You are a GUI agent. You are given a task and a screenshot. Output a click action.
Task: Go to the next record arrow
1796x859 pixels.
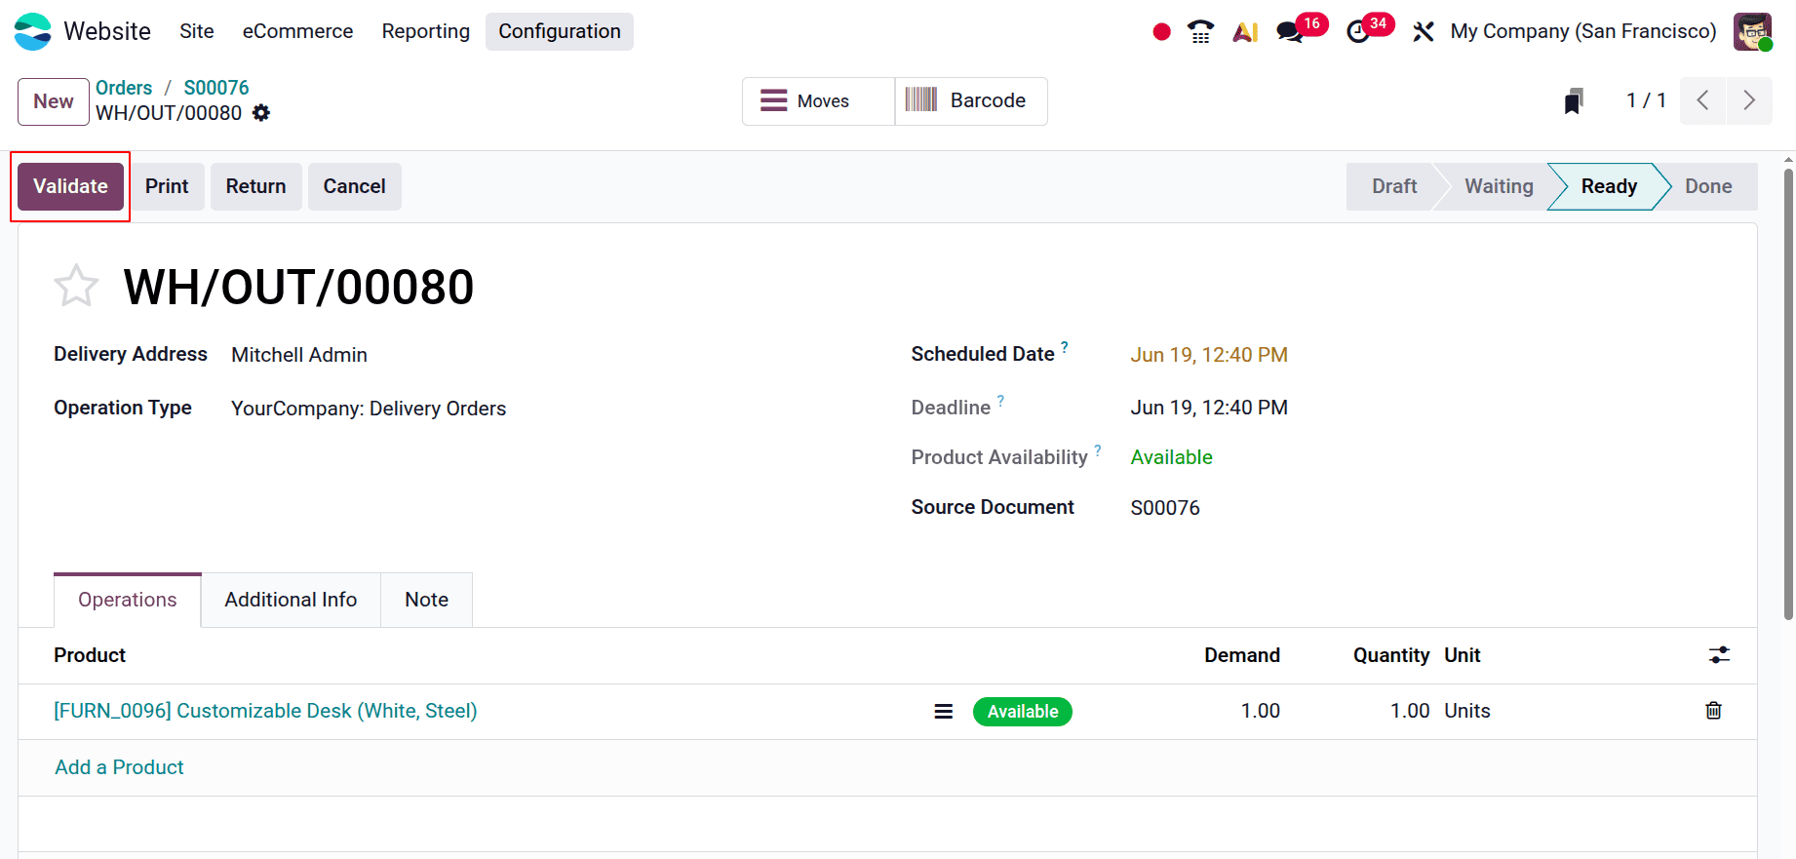click(x=1749, y=100)
